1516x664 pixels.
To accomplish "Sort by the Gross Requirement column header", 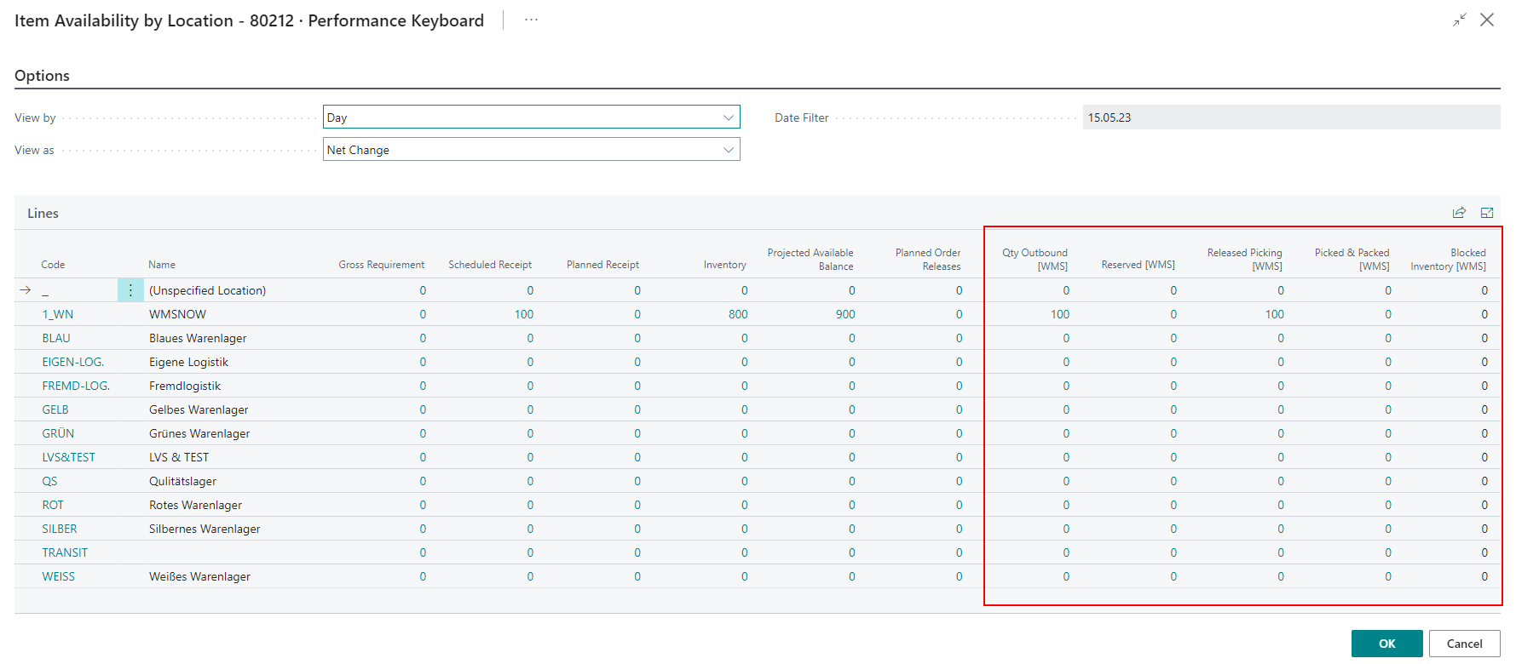I will click(381, 265).
